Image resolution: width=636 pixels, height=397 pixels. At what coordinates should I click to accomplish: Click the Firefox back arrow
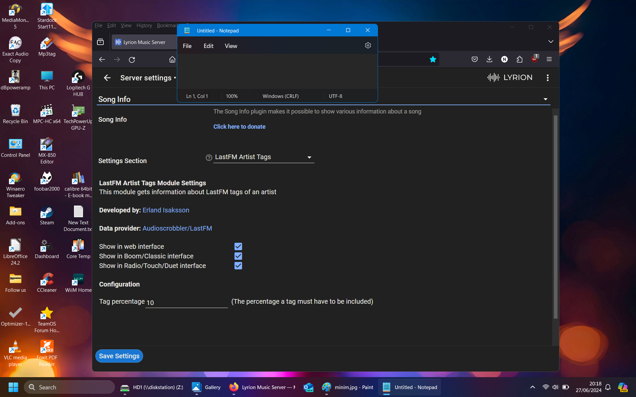click(102, 60)
